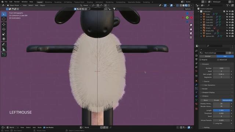235x132 pixels.
Task: Click the red X axis gizmo ball
Action: [192, 18]
